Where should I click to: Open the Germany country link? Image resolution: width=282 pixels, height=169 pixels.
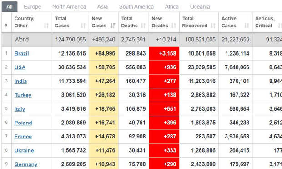[26, 164]
